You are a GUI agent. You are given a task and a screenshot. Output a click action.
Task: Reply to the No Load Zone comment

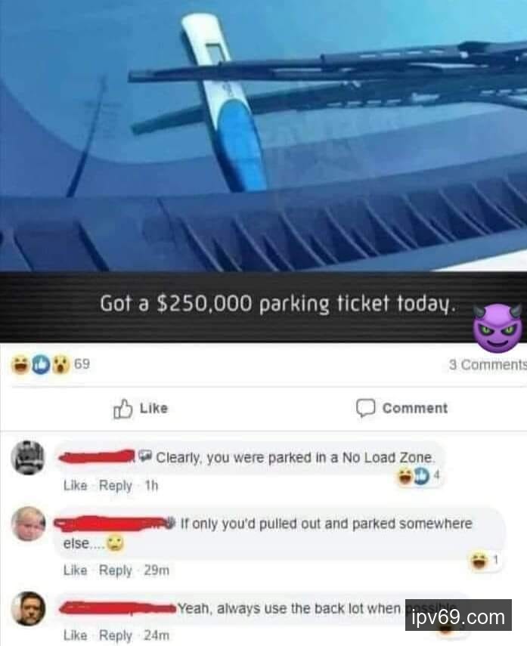tap(116, 486)
